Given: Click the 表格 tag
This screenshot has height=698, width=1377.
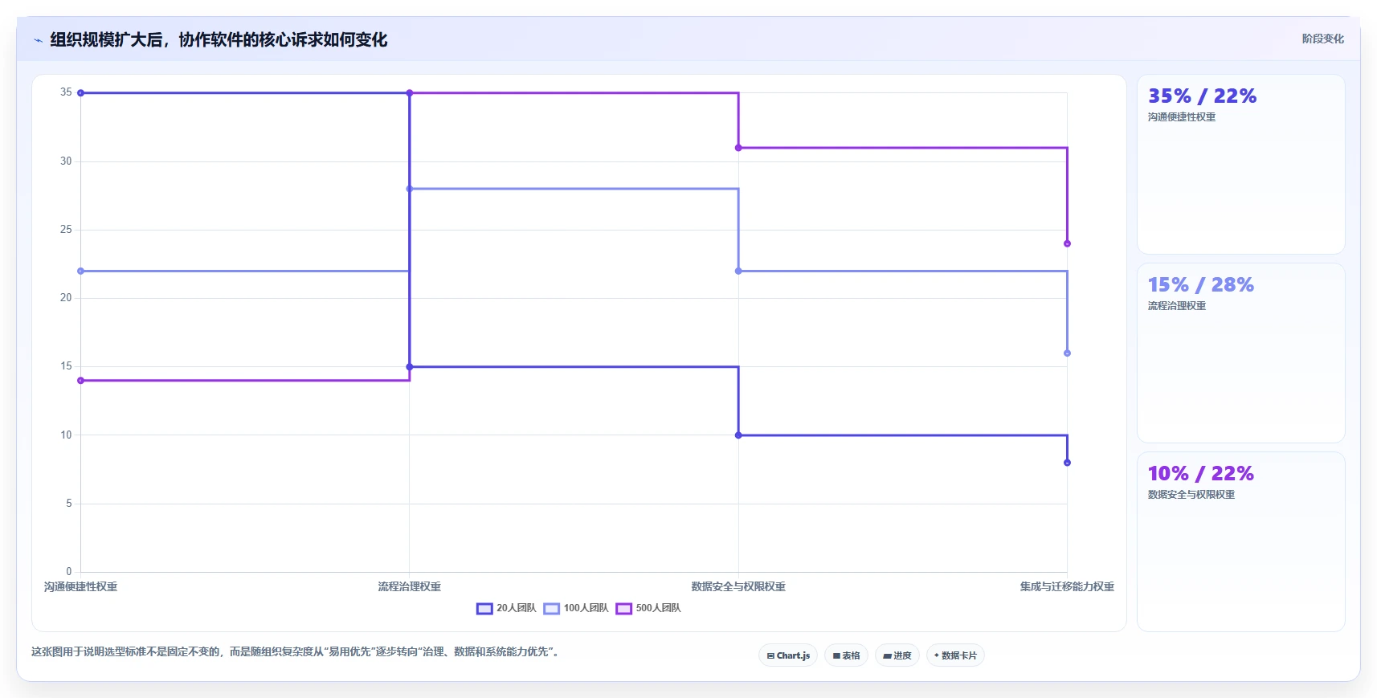Looking at the screenshot, I should pyautogui.click(x=846, y=655).
